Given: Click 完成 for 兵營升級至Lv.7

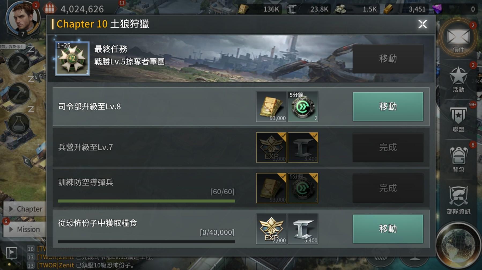Looking at the screenshot, I should (x=388, y=147).
